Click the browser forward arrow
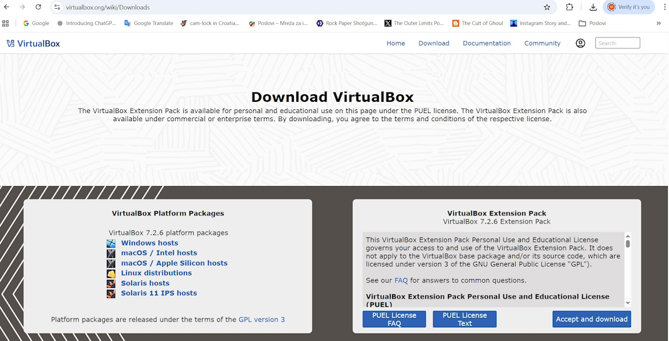Viewport: 669px width, 341px height. [22, 7]
